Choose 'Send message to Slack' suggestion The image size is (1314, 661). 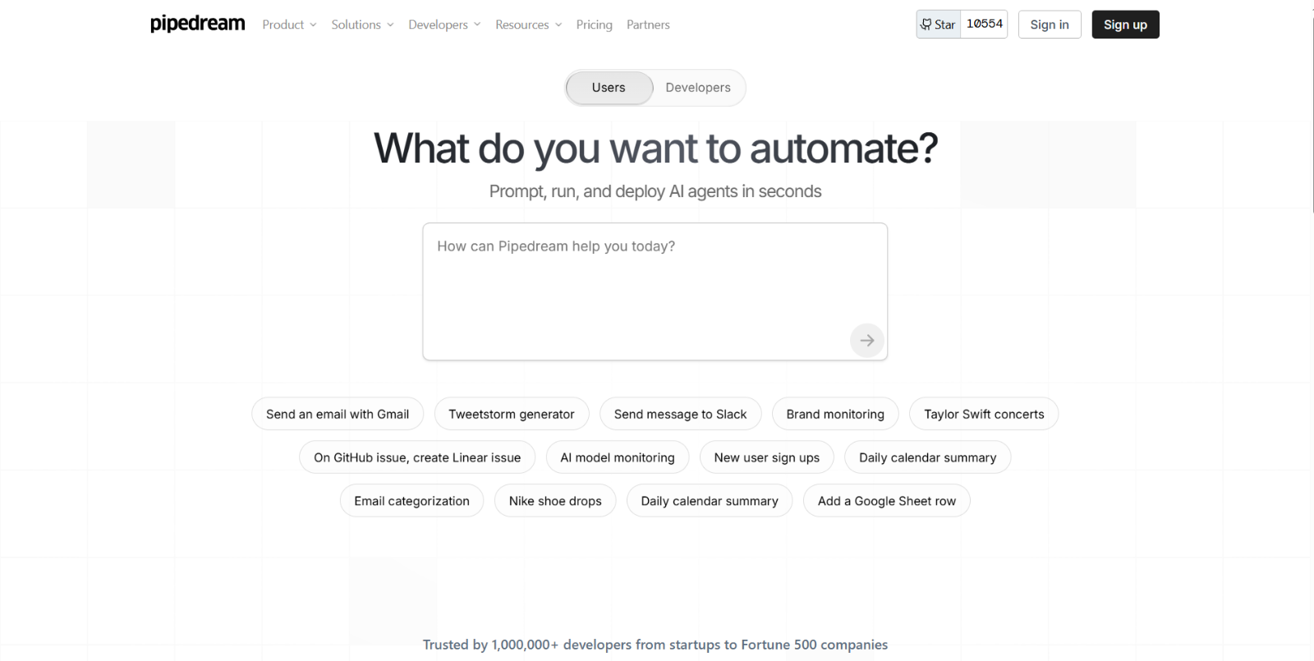[680, 414]
